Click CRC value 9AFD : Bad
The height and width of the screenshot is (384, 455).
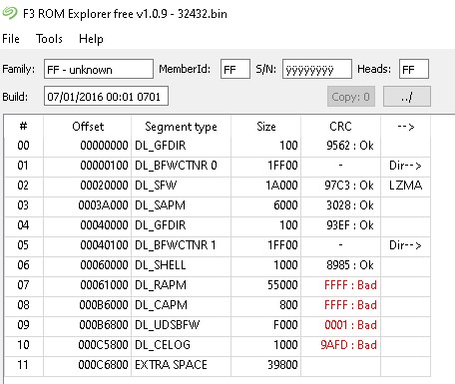[x=348, y=345]
